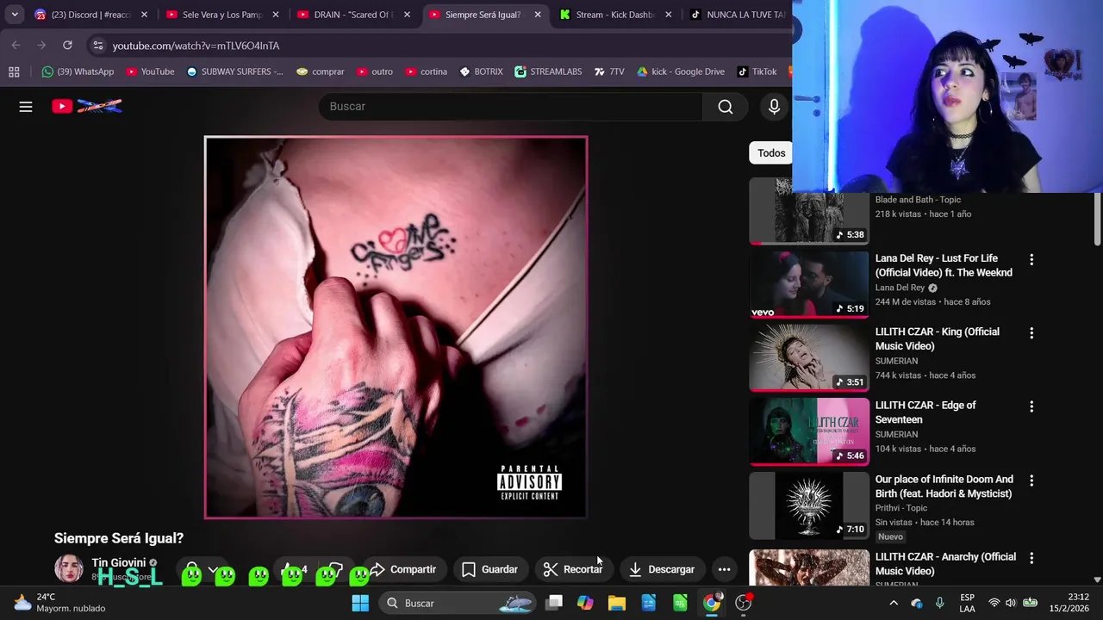Image resolution: width=1103 pixels, height=620 pixels.
Task: Open Lana Del Rey Lust For Life thumbnail
Action: (809, 284)
